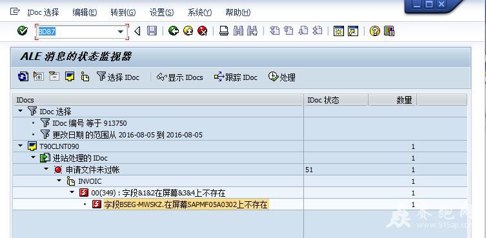Select the 申请文件未过帐 row text
This screenshot has width=486, height=238.
click(x=93, y=170)
